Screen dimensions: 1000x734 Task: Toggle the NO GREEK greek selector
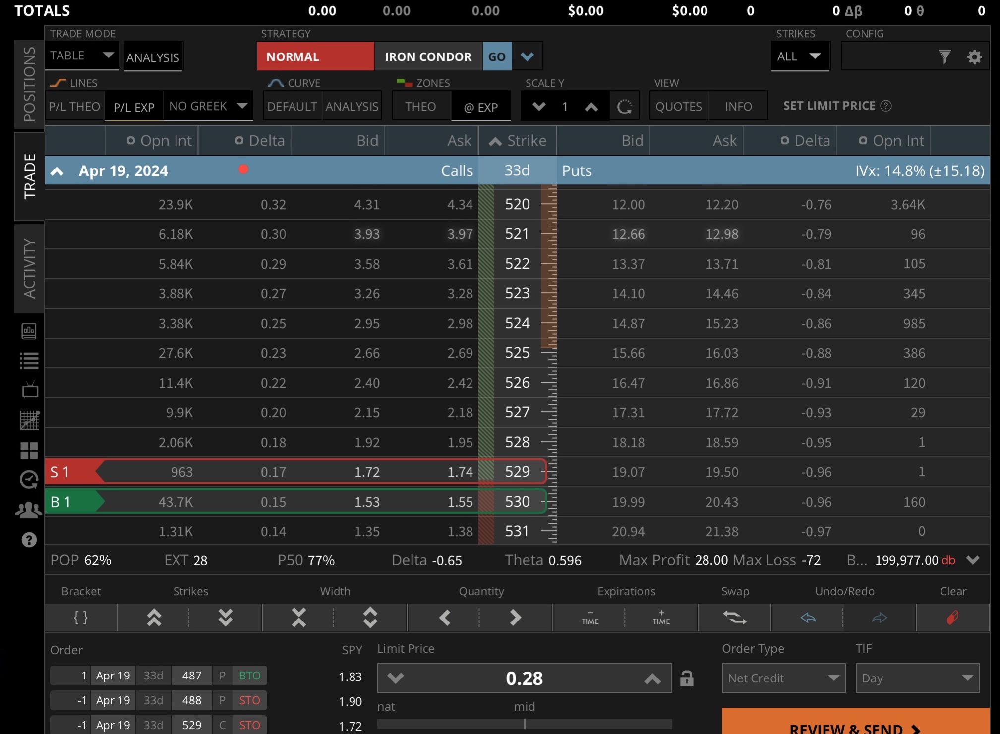tap(209, 106)
